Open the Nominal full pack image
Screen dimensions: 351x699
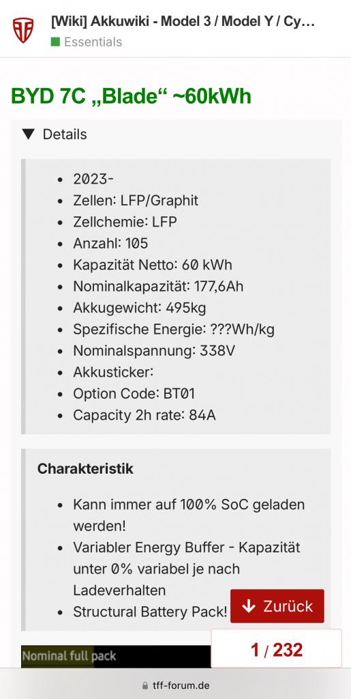pos(116,656)
